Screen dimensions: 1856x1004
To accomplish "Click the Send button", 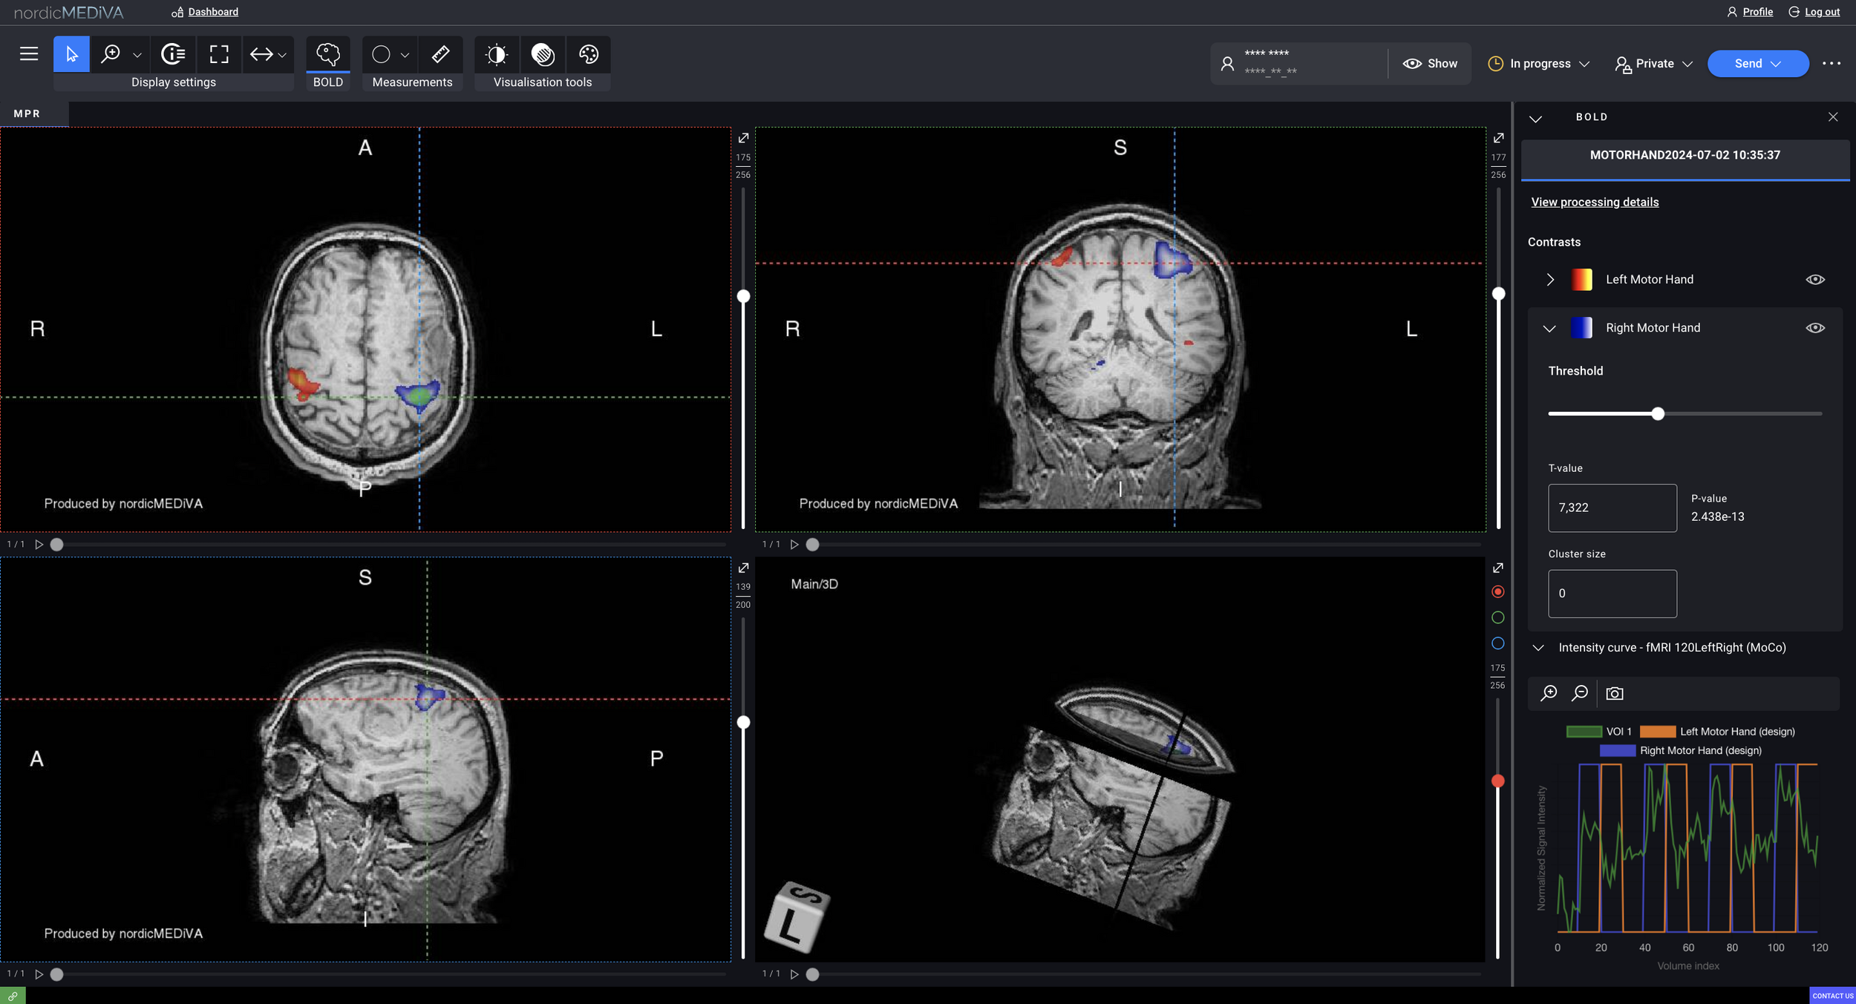I will (1748, 64).
